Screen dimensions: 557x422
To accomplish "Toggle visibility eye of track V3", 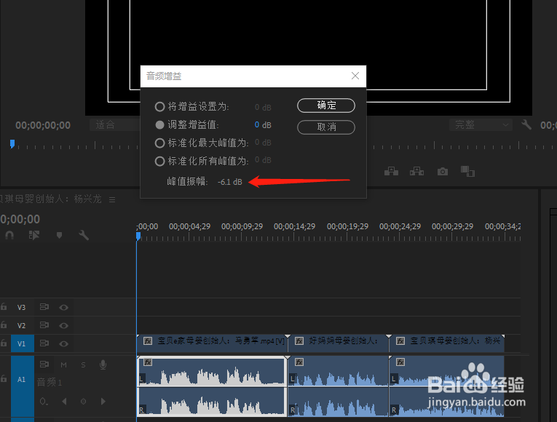I will pyautogui.click(x=64, y=307).
